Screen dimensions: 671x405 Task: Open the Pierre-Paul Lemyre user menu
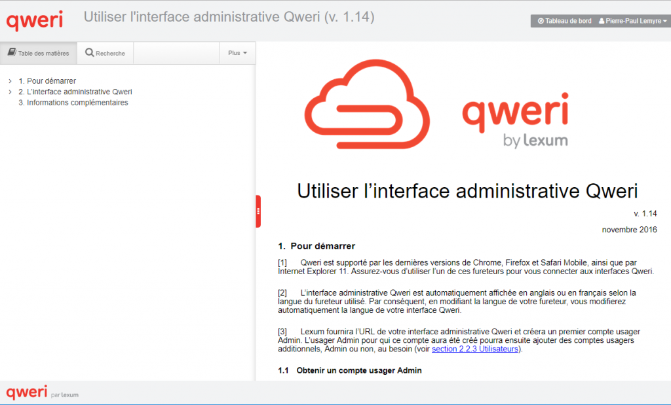pyautogui.click(x=632, y=21)
